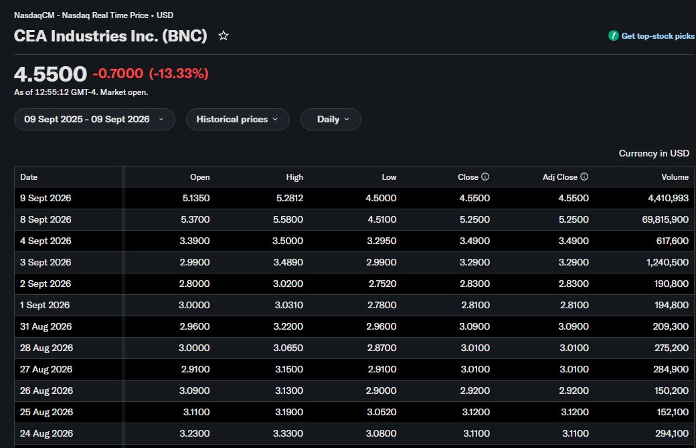
Task: Select the 2 Sept 2026 date cell
Action: [x=46, y=284]
